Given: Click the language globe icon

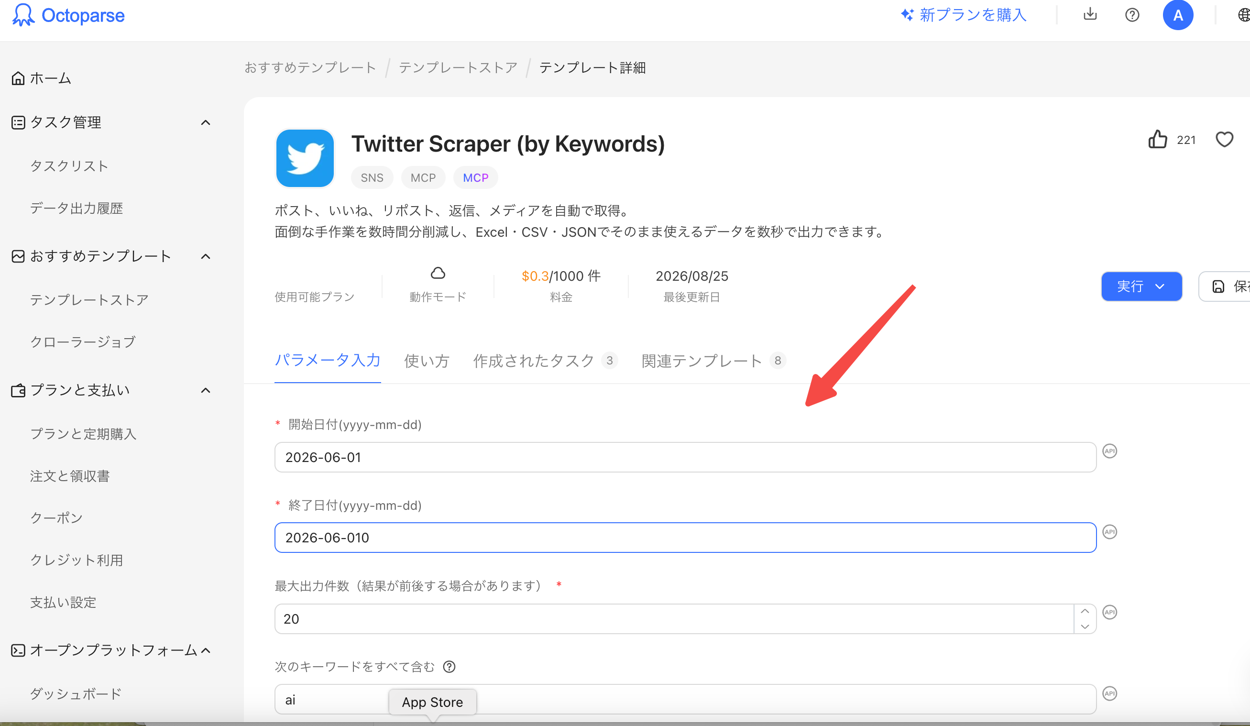Looking at the screenshot, I should [x=1244, y=15].
